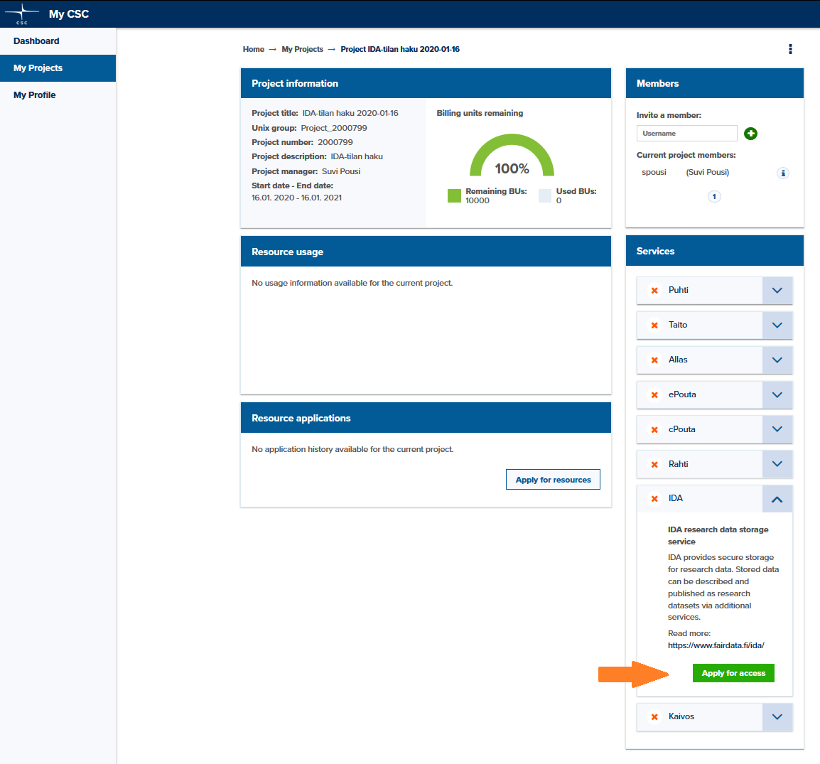820x764 pixels.
Task: Expand the Allas service panel
Action: pos(777,360)
